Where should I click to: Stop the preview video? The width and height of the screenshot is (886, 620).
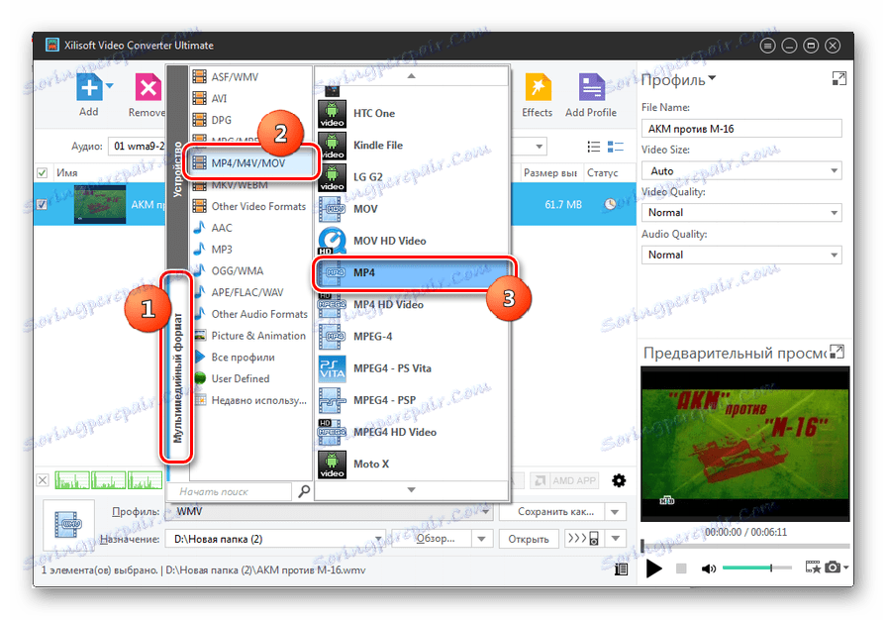pos(681,568)
